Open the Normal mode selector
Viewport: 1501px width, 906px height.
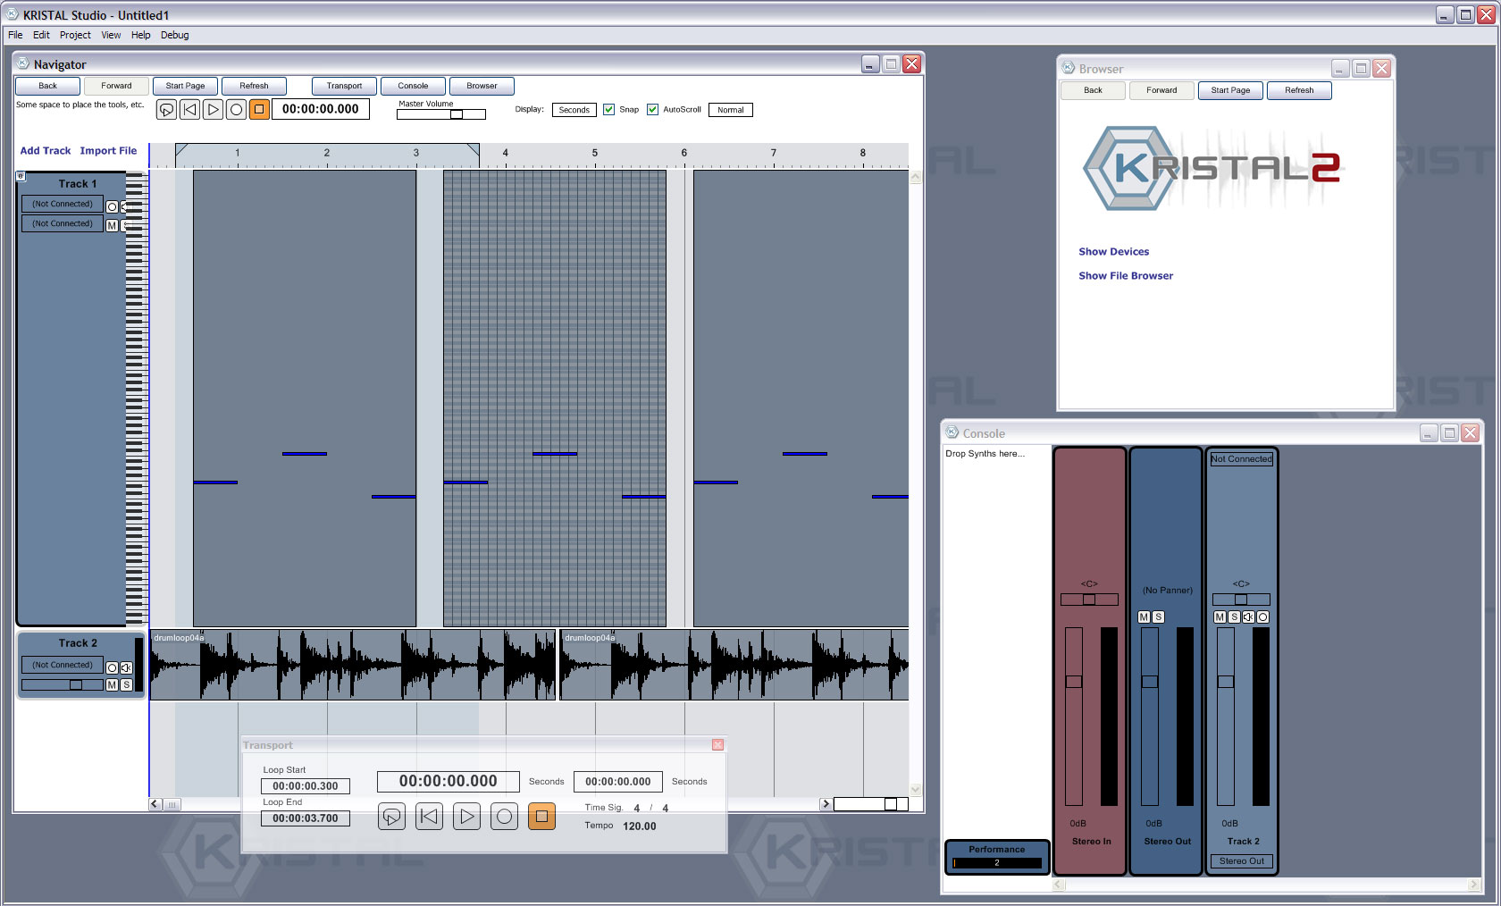pos(731,110)
